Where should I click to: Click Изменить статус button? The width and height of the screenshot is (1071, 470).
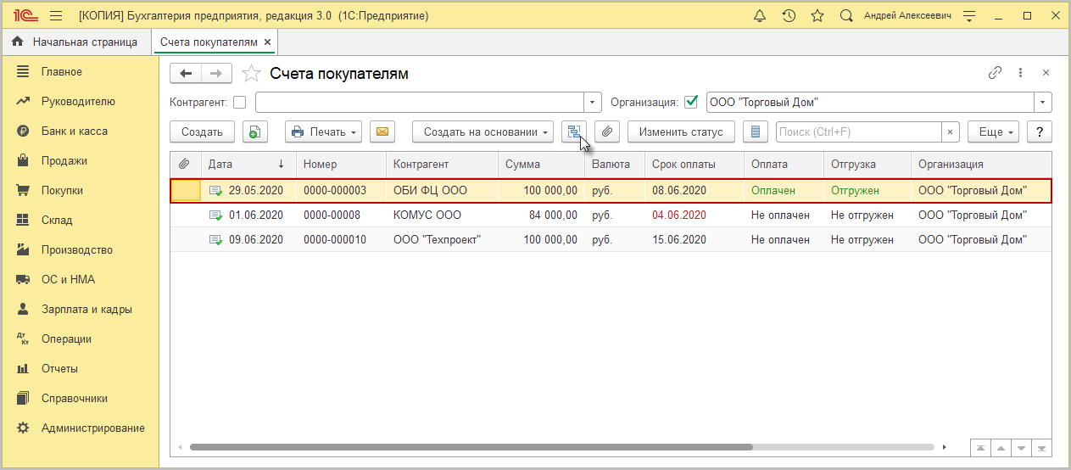click(681, 131)
